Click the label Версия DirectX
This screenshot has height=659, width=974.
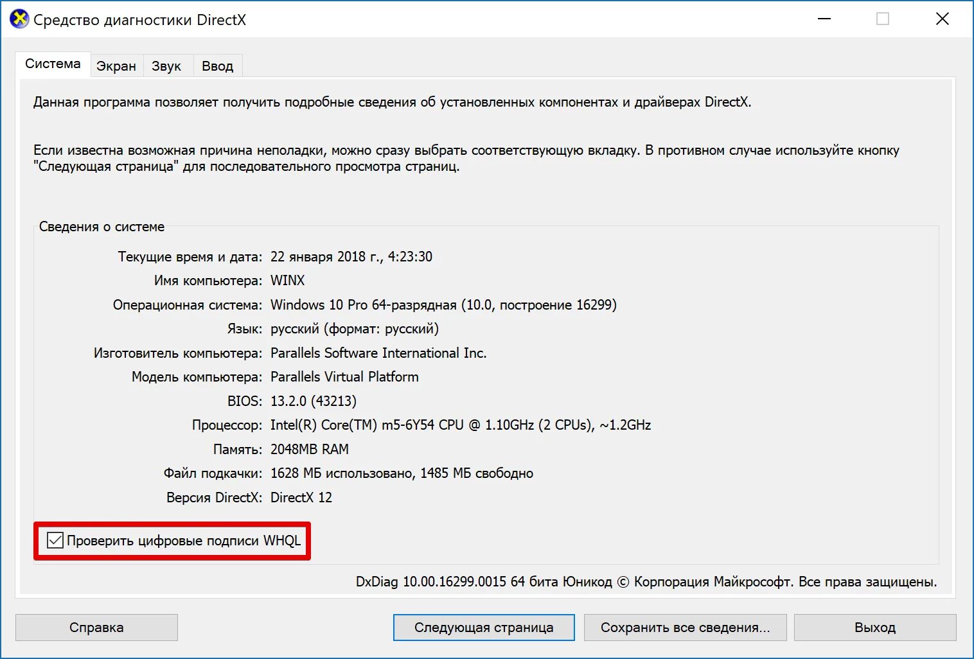pos(215,498)
